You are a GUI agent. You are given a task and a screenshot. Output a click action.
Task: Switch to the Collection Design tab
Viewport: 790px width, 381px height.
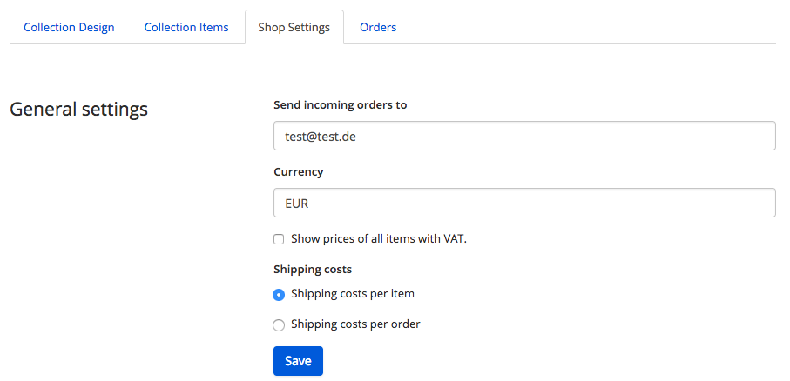(x=69, y=27)
